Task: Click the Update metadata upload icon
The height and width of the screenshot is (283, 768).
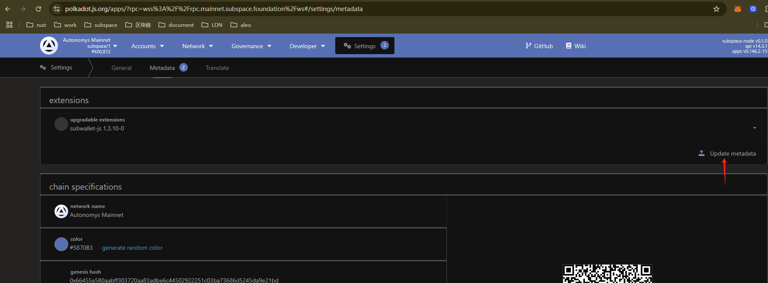Action: (702, 153)
